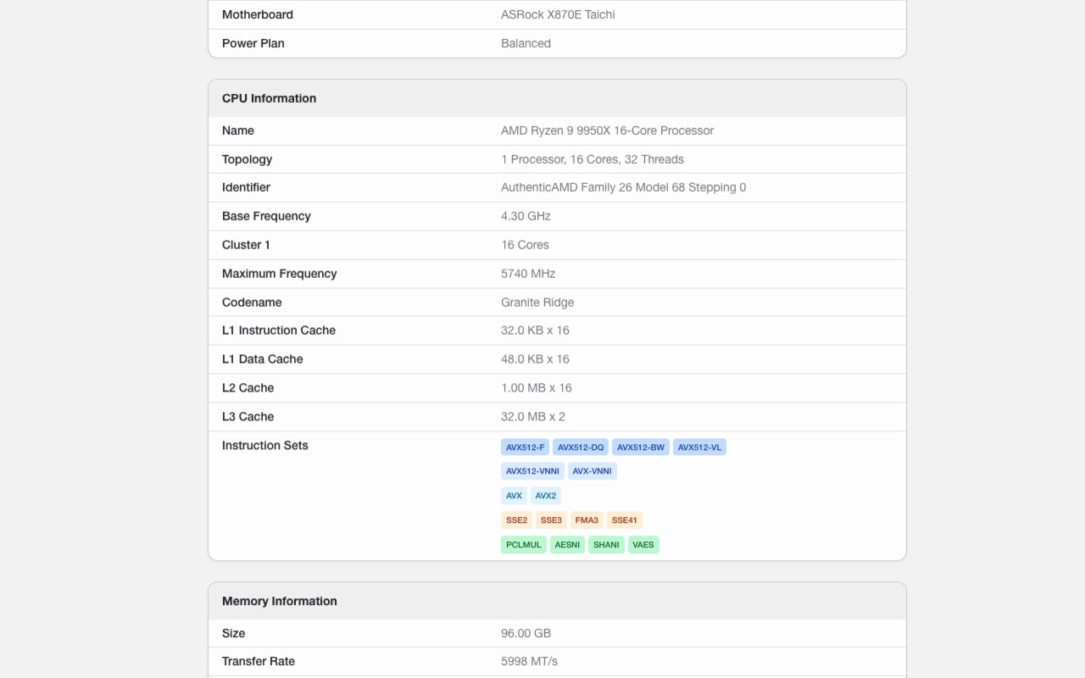
Task: Select the SSE2 badge
Action: point(516,520)
